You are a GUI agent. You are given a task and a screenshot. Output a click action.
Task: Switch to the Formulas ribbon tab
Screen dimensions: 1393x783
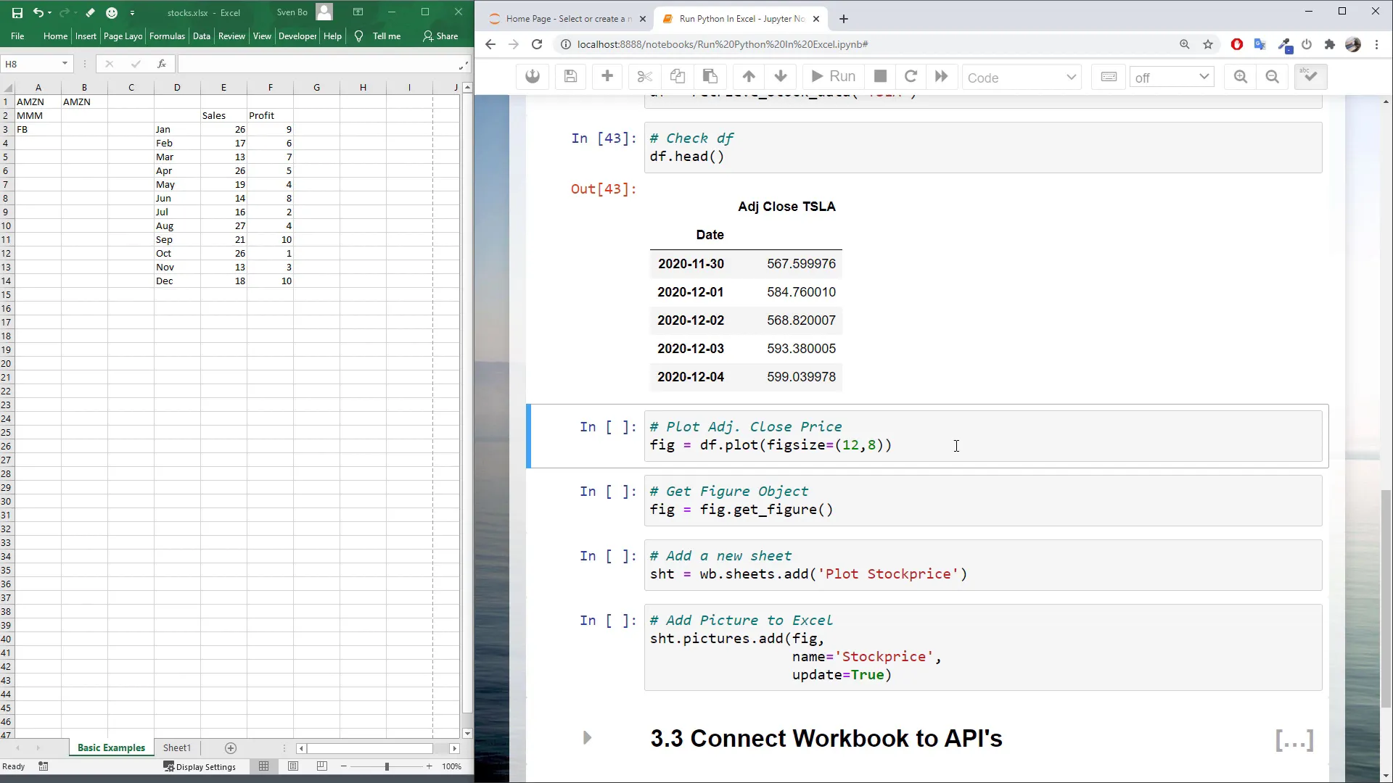(x=167, y=36)
